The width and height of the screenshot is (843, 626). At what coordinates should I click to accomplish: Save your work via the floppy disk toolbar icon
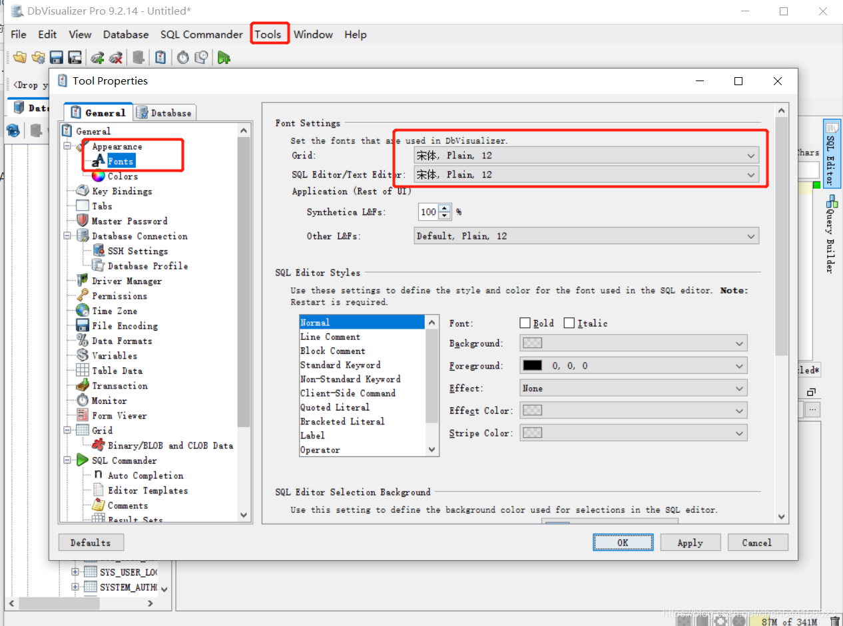coord(57,57)
